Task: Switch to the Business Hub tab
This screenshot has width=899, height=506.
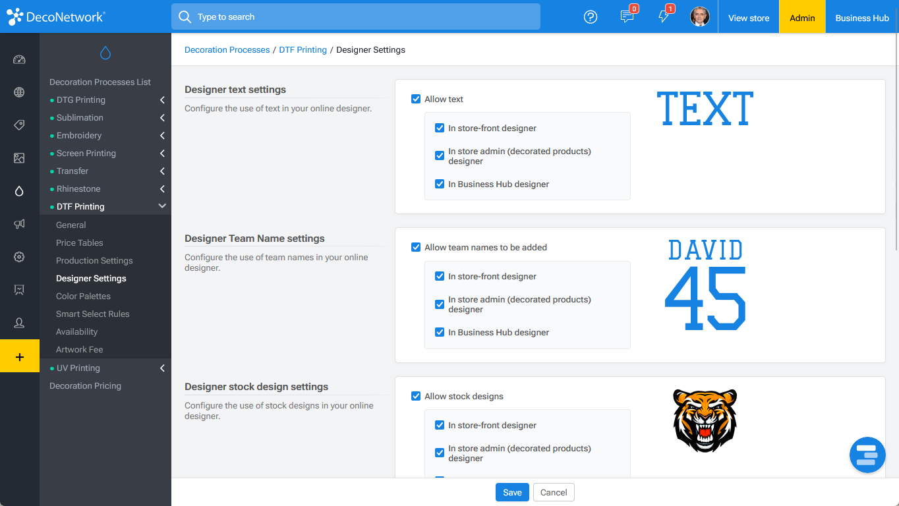Action: 862,18
